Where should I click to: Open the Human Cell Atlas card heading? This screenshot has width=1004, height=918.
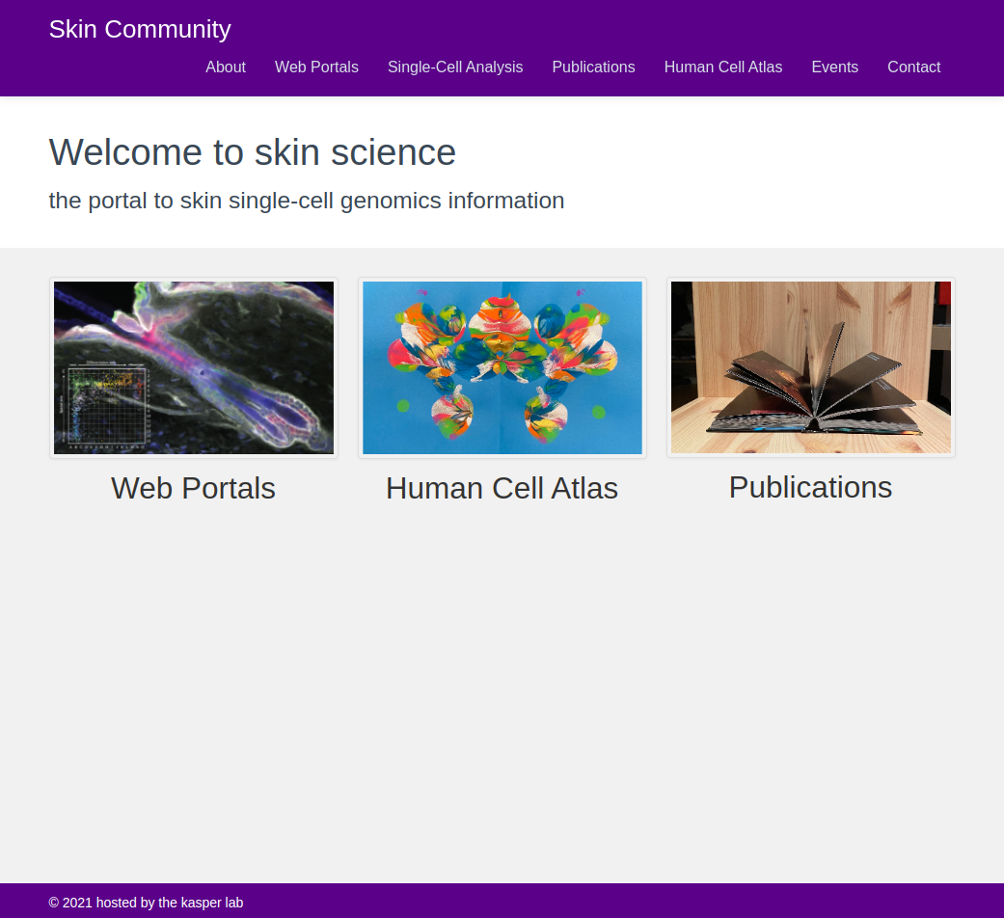click(502, 488)
